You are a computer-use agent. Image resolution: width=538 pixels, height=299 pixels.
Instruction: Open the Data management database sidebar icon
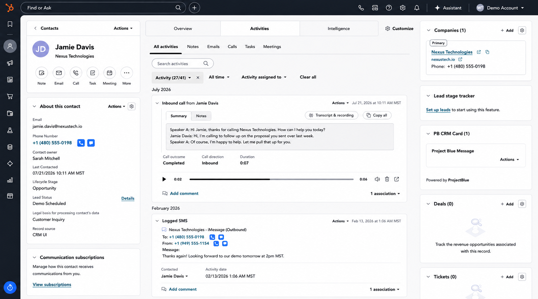[10, 147]
